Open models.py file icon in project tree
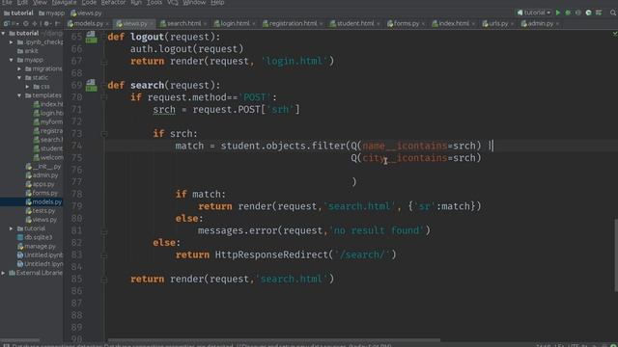Screen dimensions: 618x347 [x=28, y=201]
